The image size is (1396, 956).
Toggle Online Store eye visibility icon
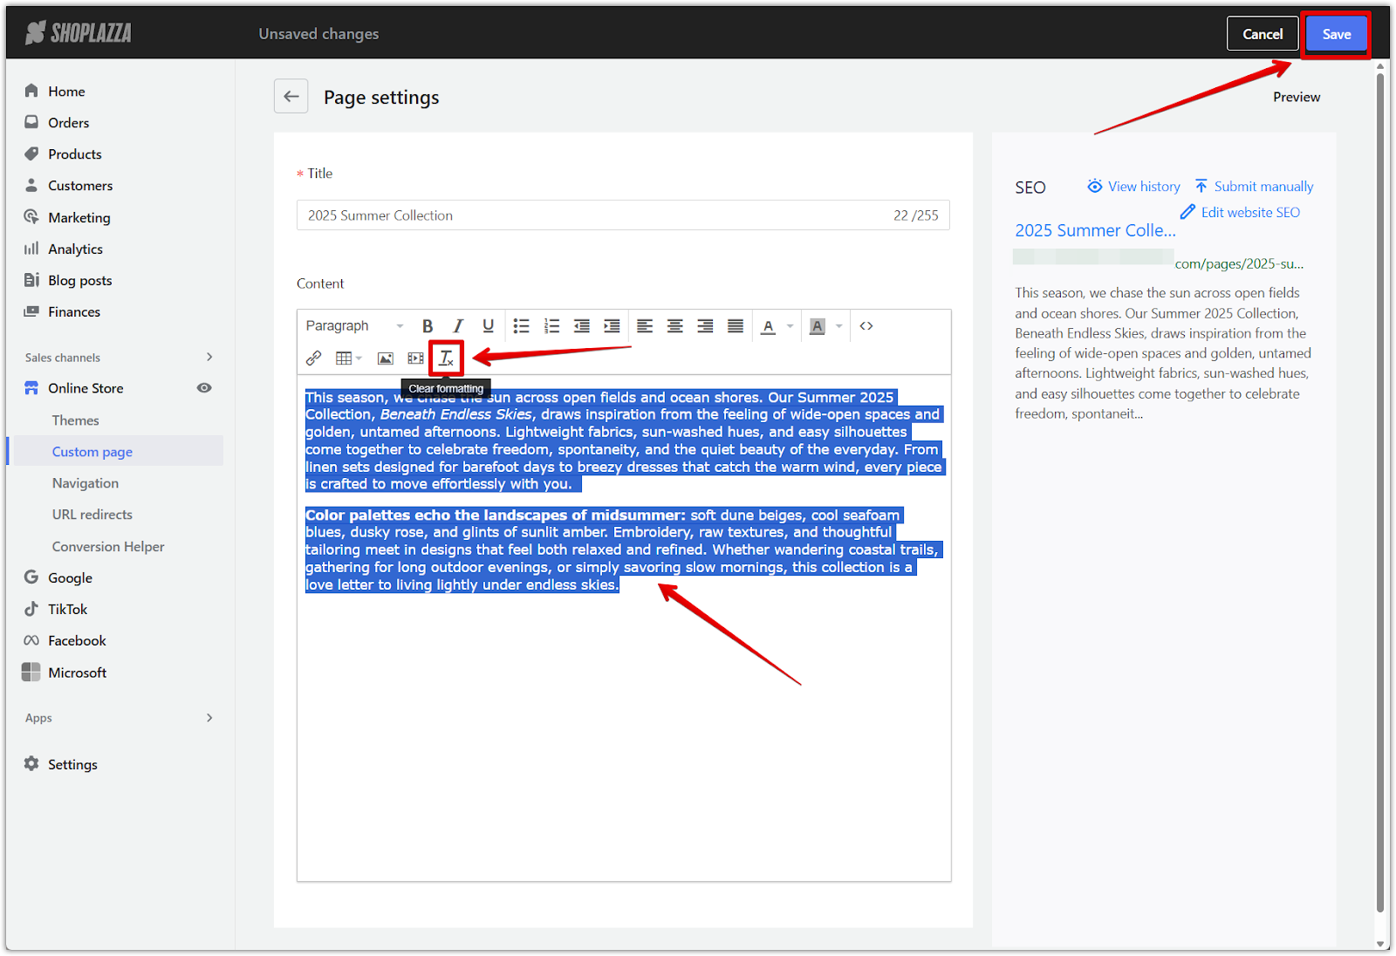coord(204,388)
